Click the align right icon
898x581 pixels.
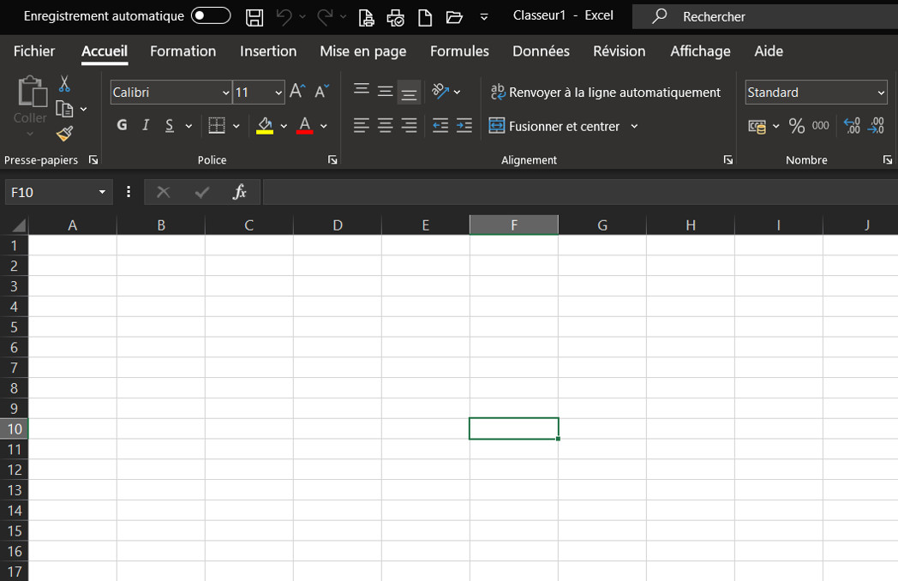coord(409,125)
